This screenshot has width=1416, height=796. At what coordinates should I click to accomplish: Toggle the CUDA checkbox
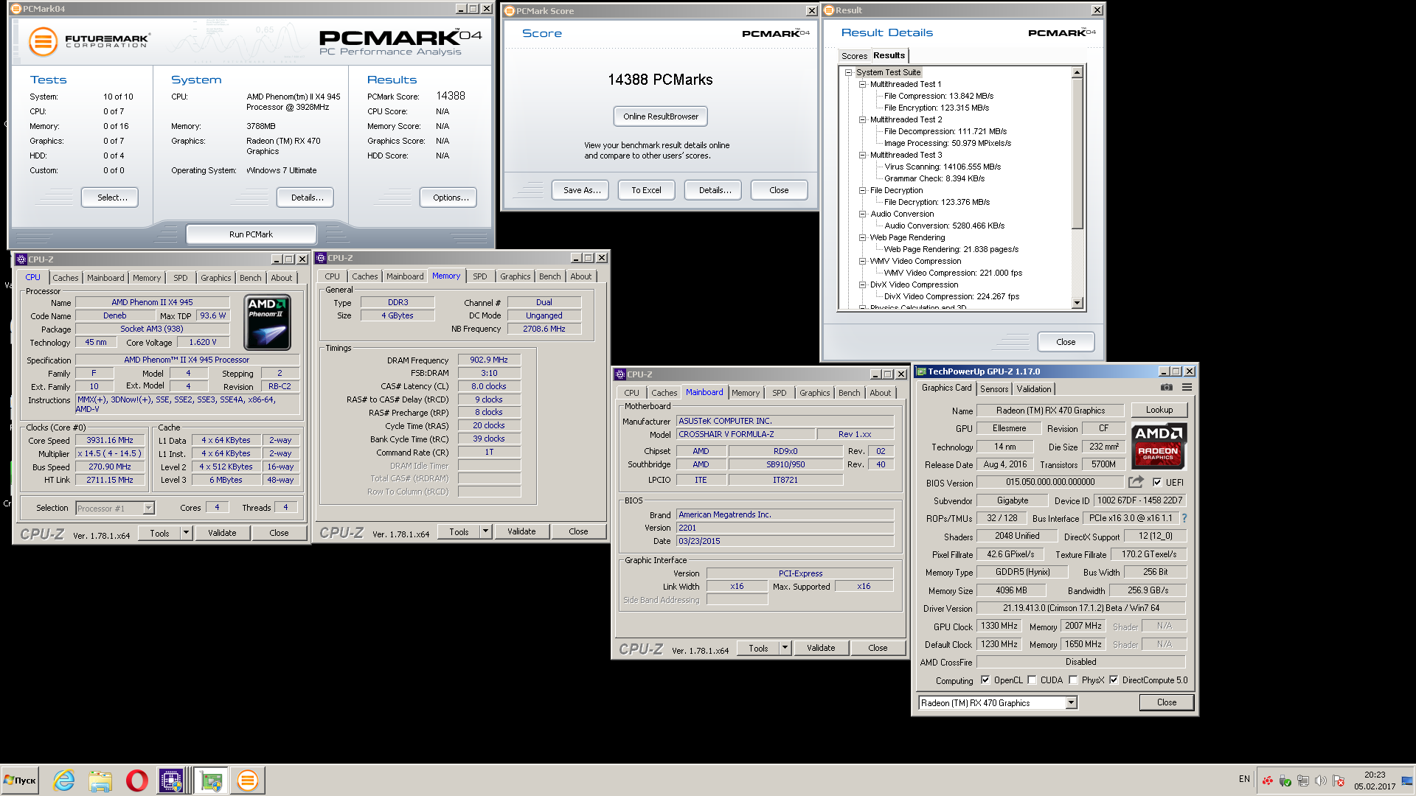(x=1032, y=680)
